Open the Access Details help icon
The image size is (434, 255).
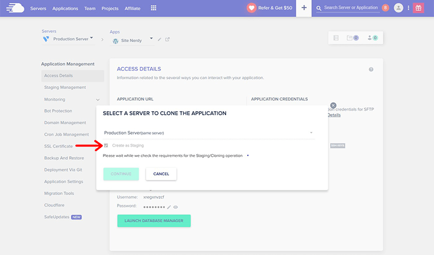click(371, 70)
